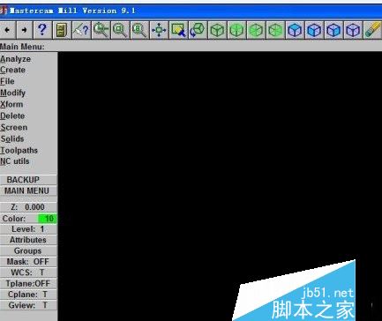Open the NC utils menu
Viewport: 382px width, 321px height.
click(x=15, y=161)
